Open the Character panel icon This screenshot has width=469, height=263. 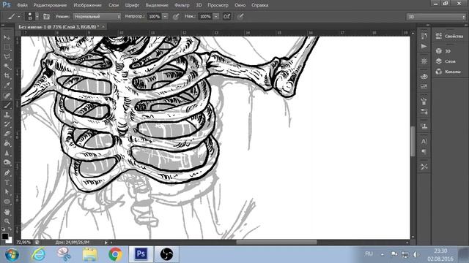[424, 141]
